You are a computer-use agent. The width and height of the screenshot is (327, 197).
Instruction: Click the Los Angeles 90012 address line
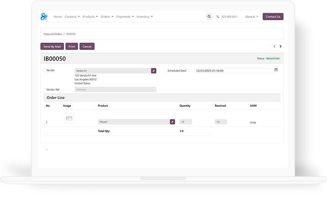coord(86,79)
